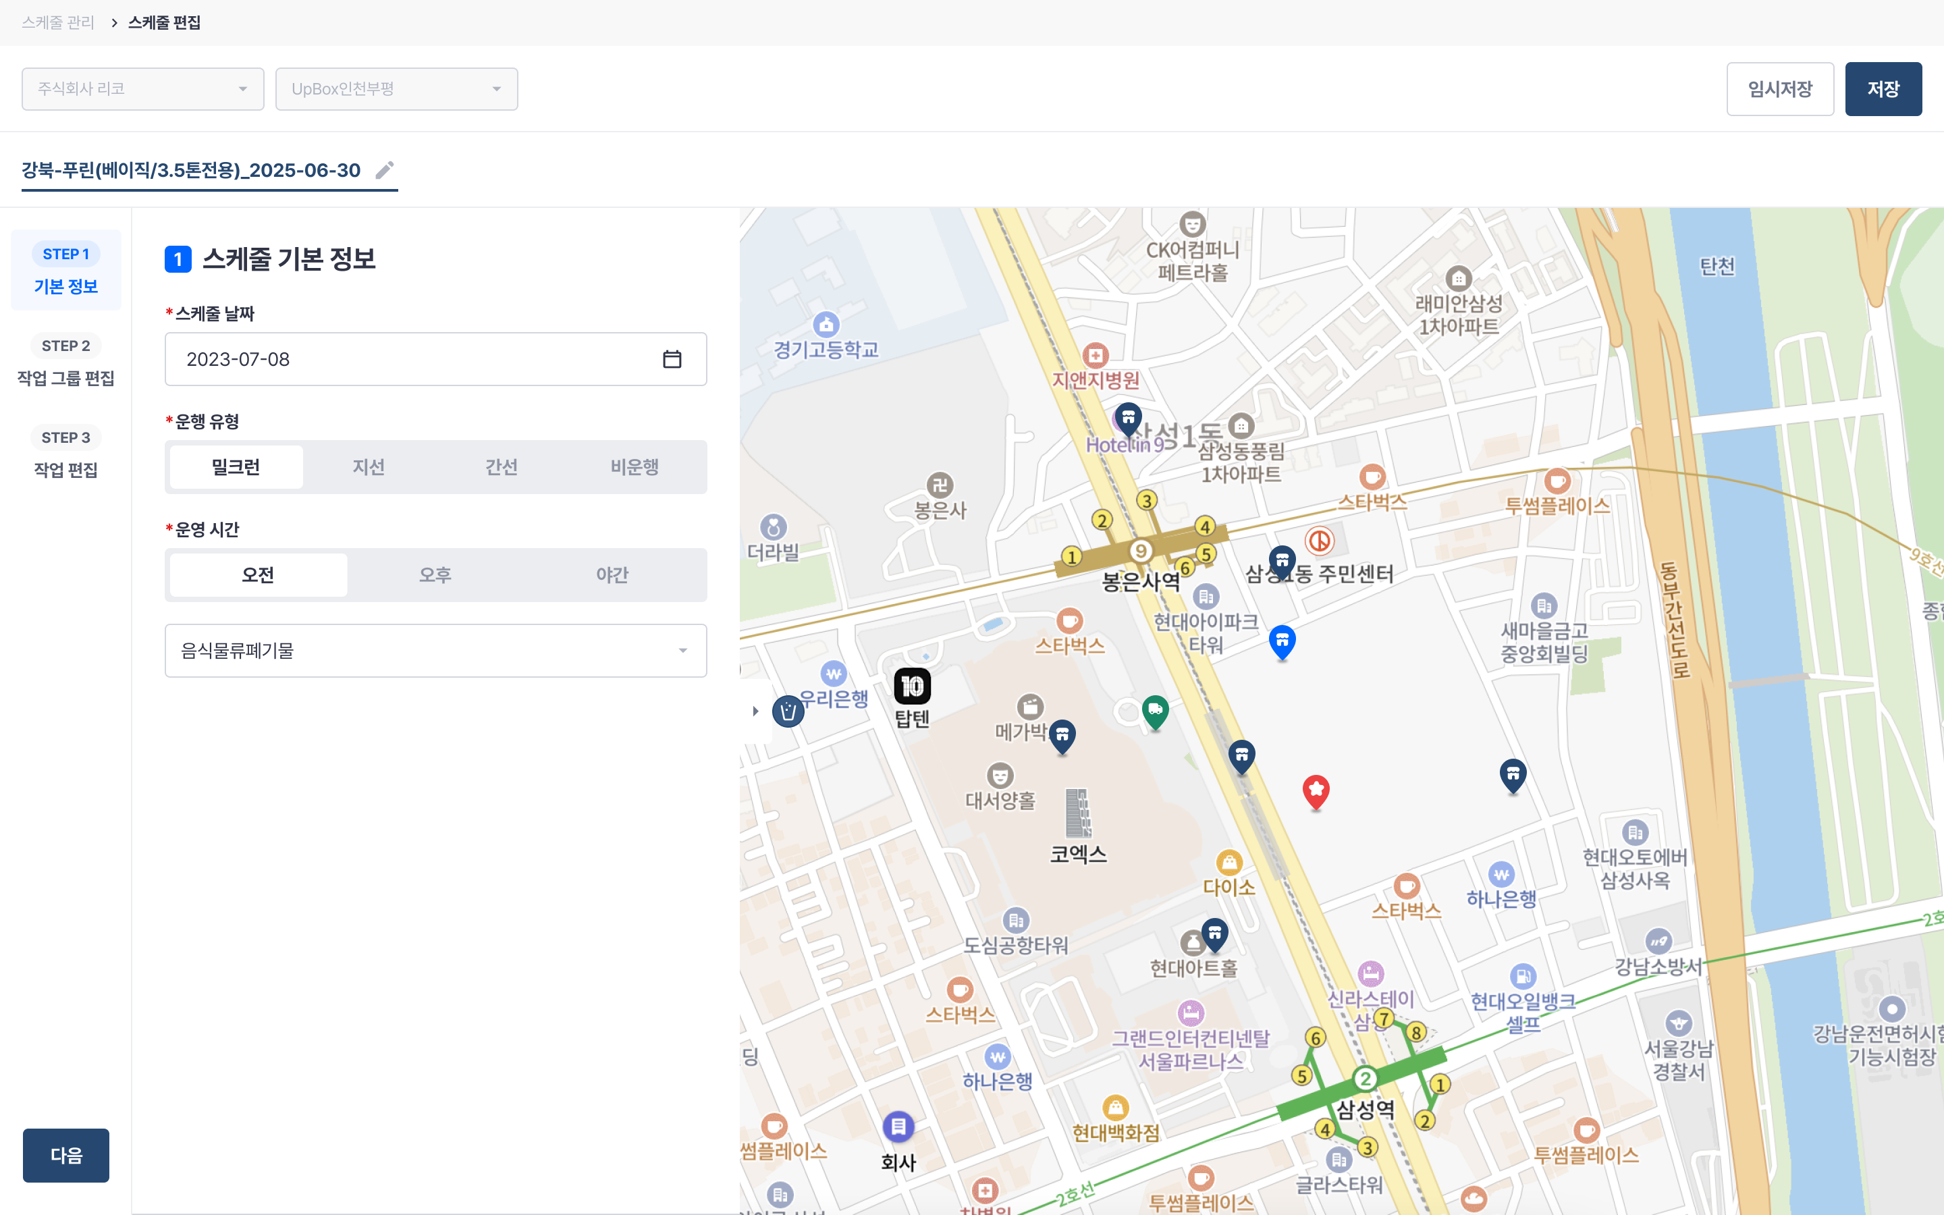Go to STEP 2 작업 그룹 편집

pos(66,362)
